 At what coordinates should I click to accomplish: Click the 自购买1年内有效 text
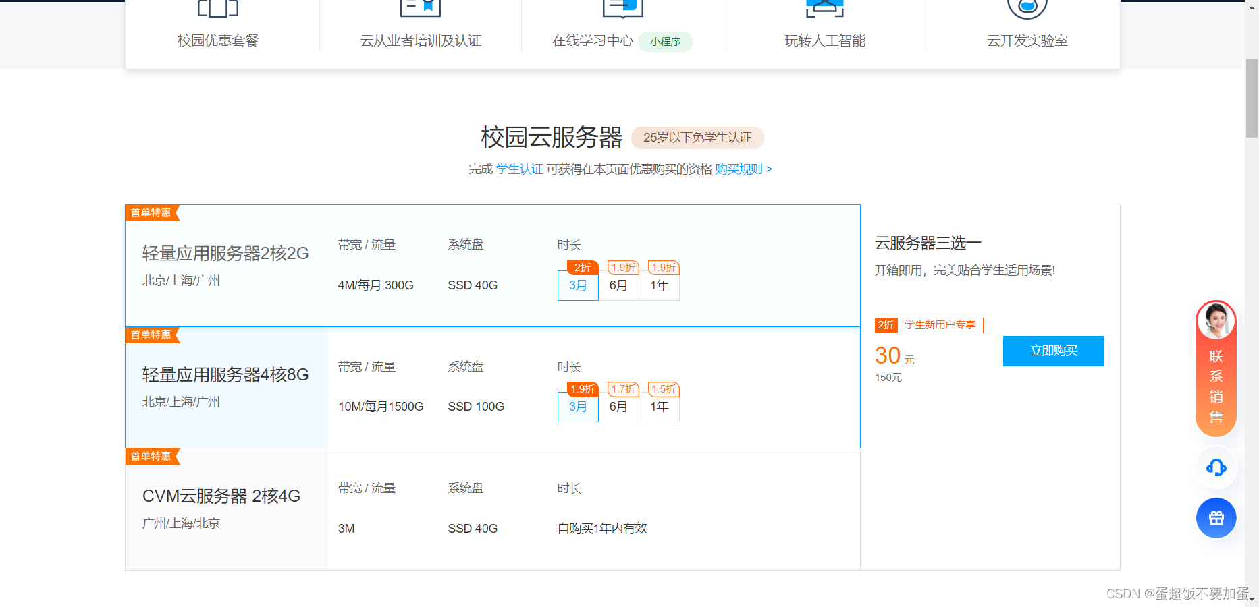tap(602, 528)
